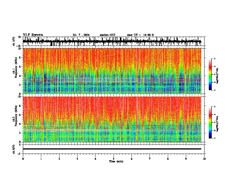Click the ch.1 color bar log(PSD) unit label

pyautogui.click(x=218, y=76)
